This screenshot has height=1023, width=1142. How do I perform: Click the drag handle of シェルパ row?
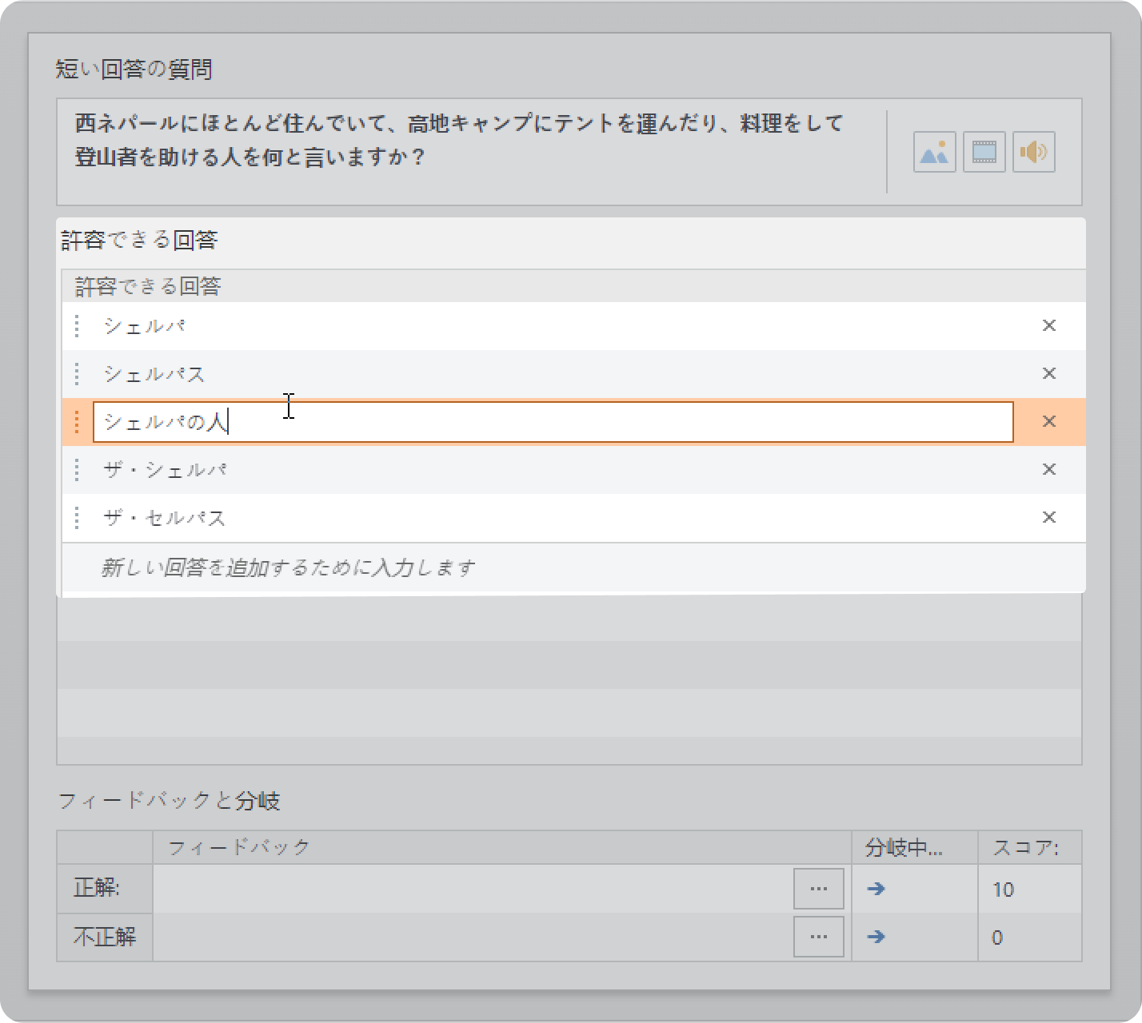click(x=77, y=326)
